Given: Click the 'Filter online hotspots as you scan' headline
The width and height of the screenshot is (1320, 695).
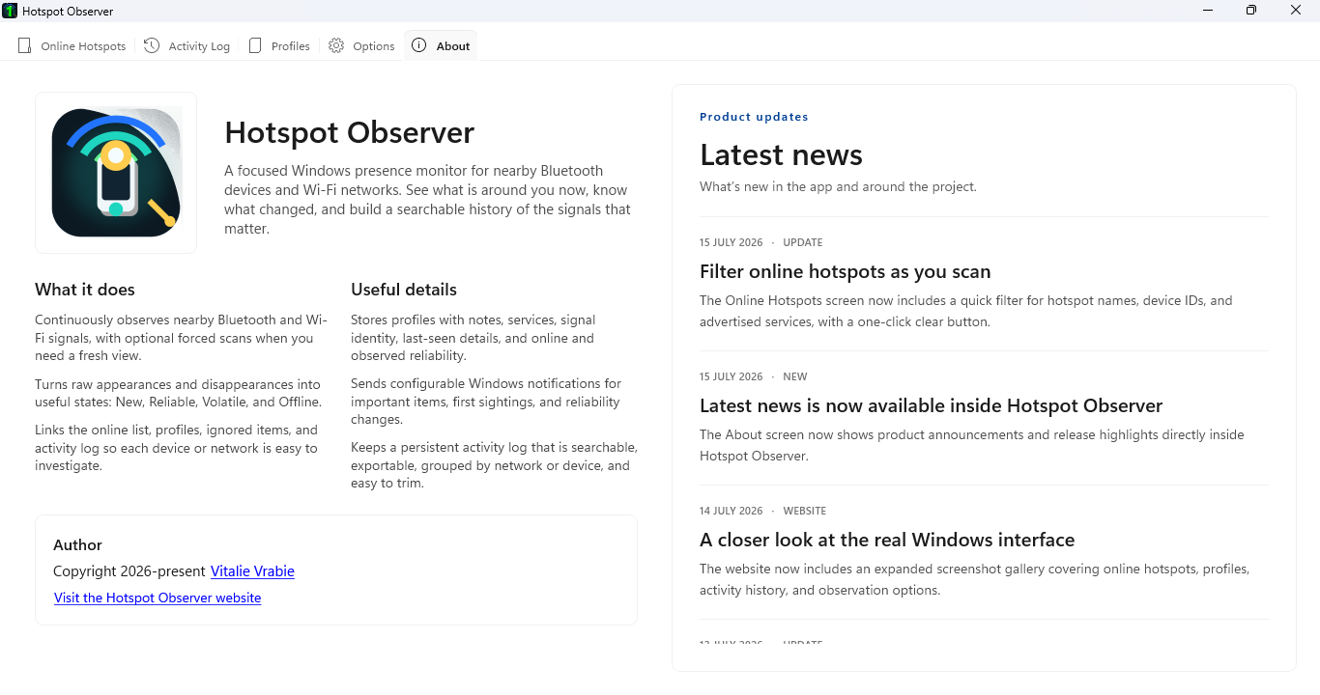Looking at the screenshot, I should (x=845, y=271).
